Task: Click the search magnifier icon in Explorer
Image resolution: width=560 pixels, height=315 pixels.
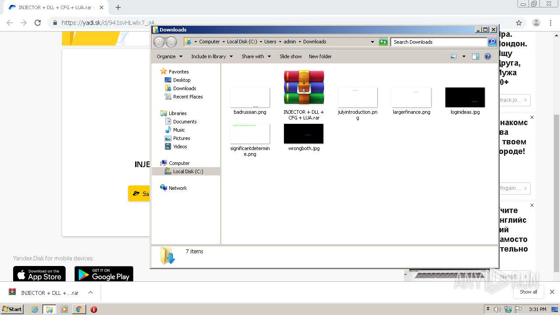Action: (x=492, y=42)
